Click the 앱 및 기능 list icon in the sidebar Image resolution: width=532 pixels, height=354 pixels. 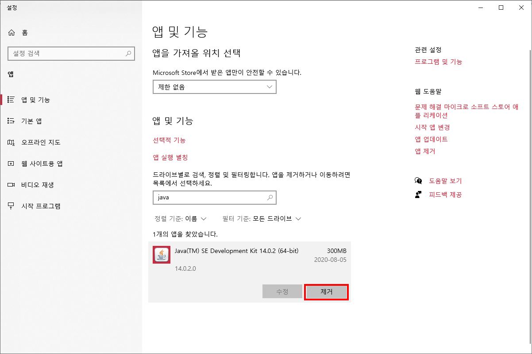pyautogui.click(x=12, y=100)
